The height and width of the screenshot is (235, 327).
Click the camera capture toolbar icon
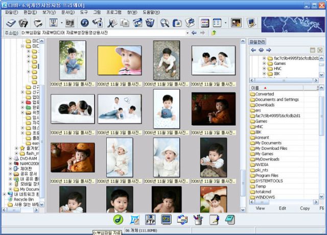[98, 22]
